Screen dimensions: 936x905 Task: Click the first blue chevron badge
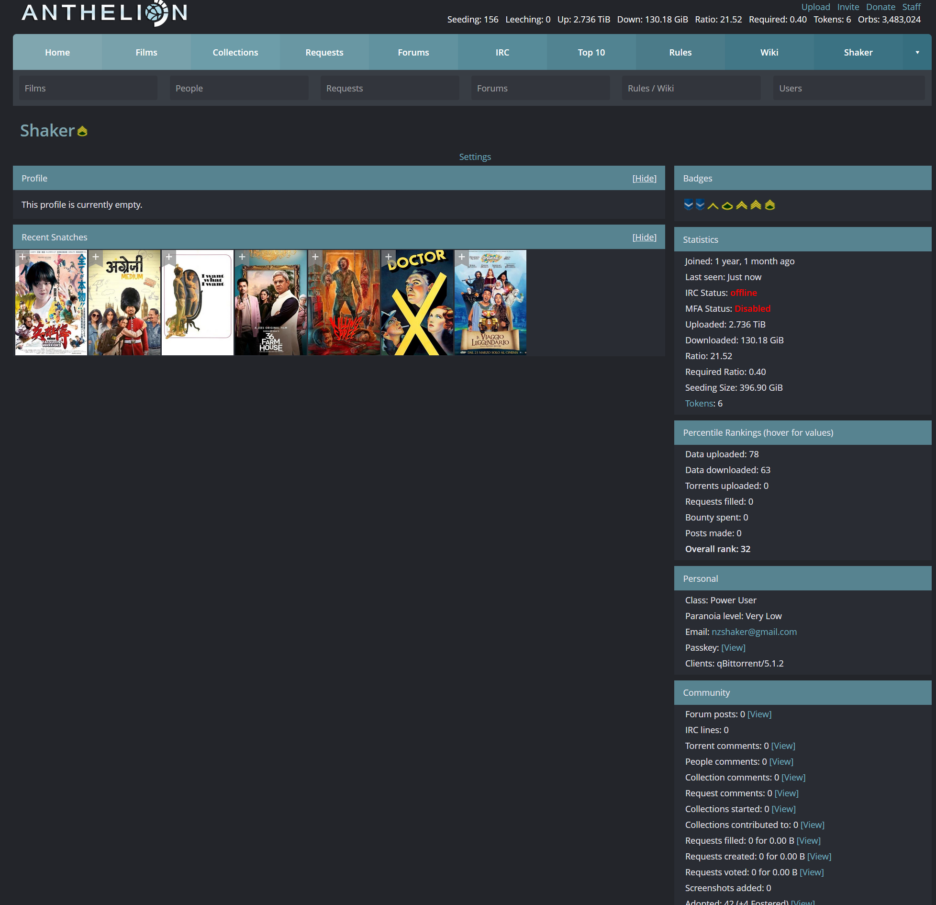pos(688,205)
